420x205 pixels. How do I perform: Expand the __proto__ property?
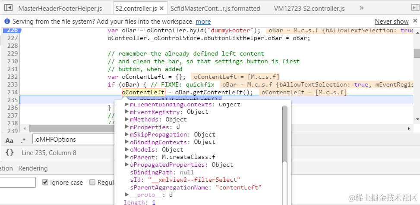coord(127,195)
